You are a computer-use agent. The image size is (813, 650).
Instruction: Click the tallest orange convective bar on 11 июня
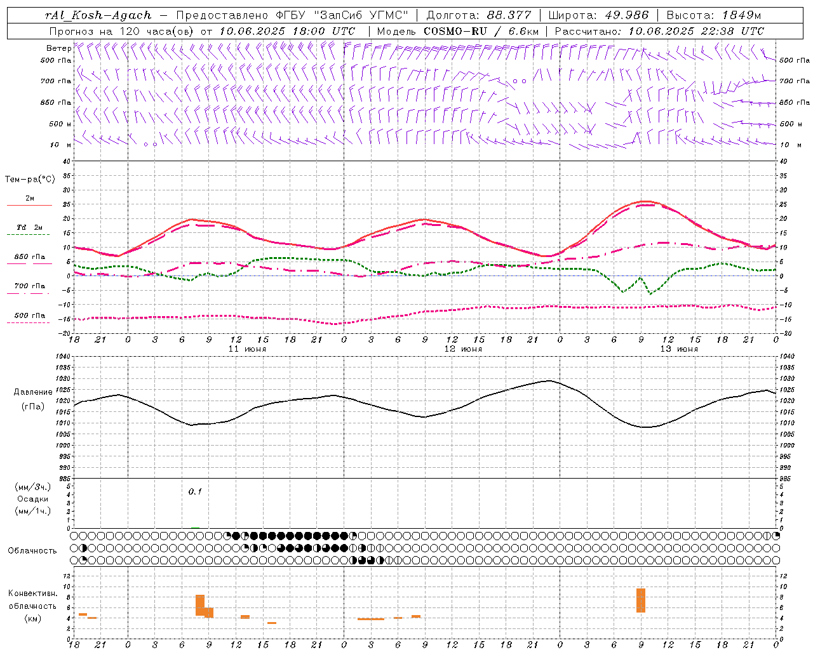click(x=200, y=605)
